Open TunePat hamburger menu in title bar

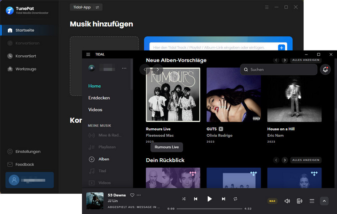pos(267,7)
